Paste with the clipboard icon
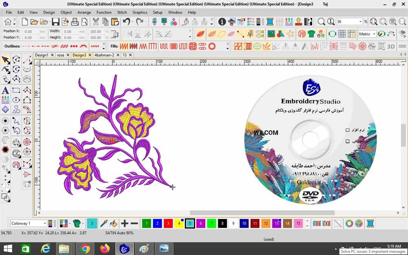Screen dimensions: 408x255 [x=115, y=22]
